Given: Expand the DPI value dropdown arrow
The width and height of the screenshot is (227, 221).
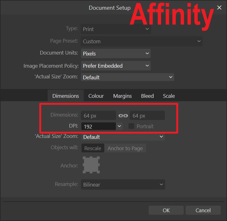Looking at the screenshot, I should pyautogui.click(x=119, y=126).
